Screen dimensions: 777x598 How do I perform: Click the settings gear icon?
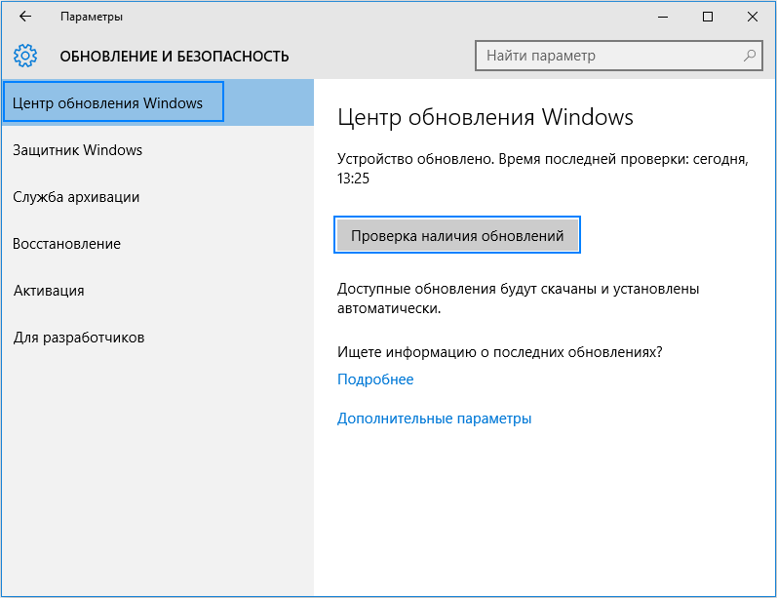[25, 56]
